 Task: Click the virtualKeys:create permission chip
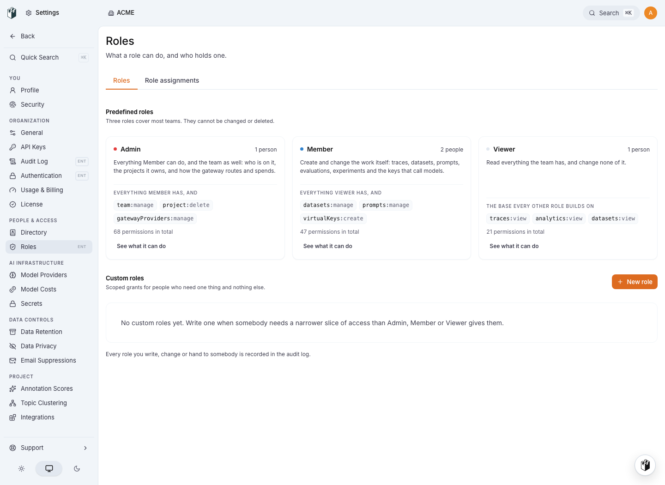pos(333,218)
